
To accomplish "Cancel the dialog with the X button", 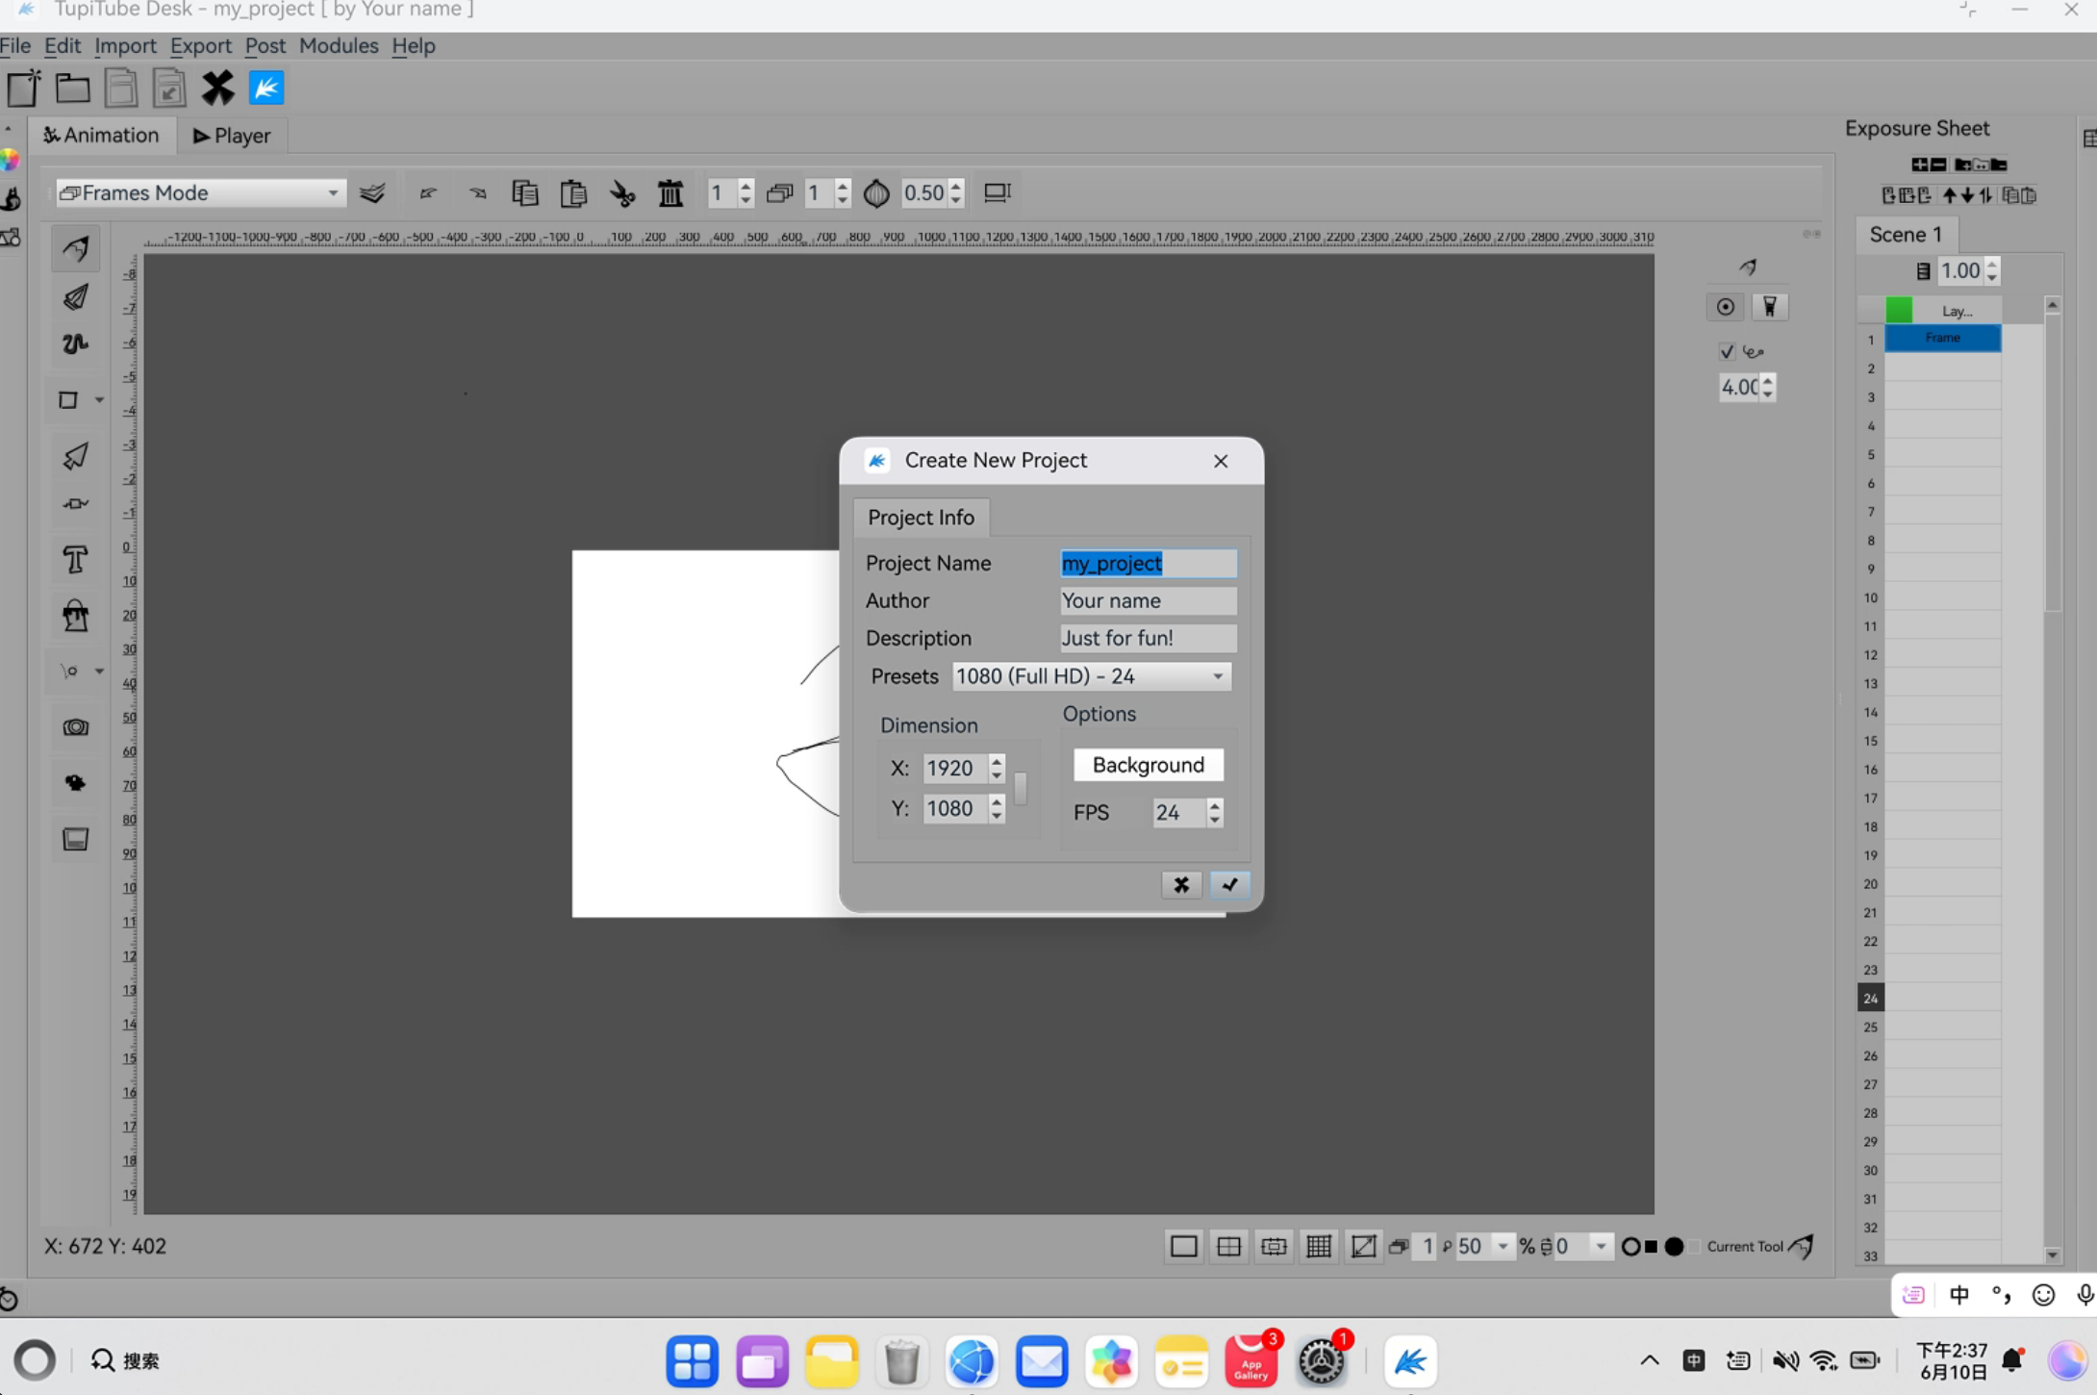I will [1181, 884].
